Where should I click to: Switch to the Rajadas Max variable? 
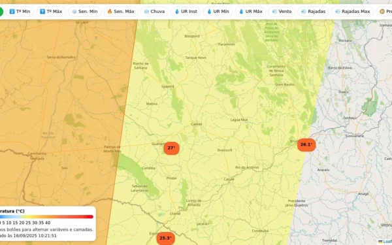click(x=352, y=12)
